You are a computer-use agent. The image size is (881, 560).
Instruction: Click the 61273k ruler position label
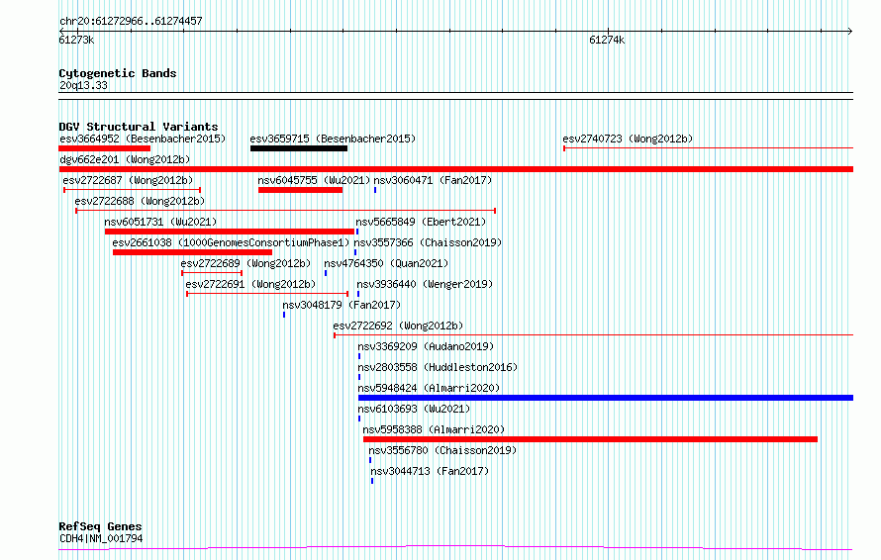click(x=76, y=40)
